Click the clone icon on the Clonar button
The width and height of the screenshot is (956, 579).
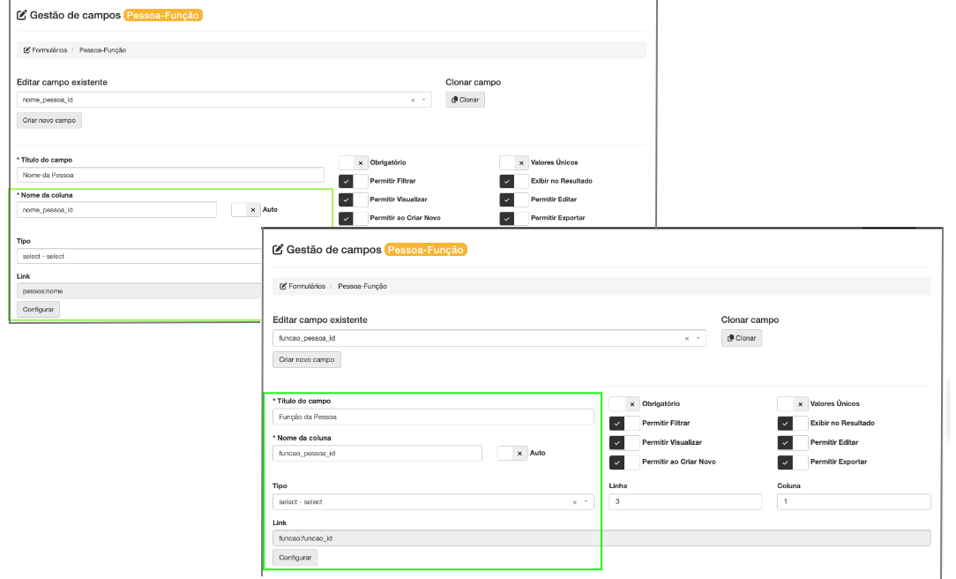pos(729,337)
